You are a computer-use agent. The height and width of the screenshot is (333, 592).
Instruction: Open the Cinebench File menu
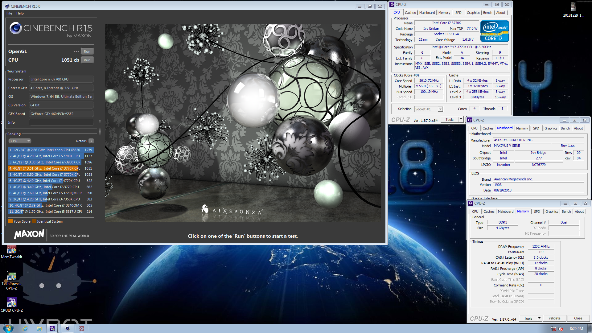[x=9, y=13]
